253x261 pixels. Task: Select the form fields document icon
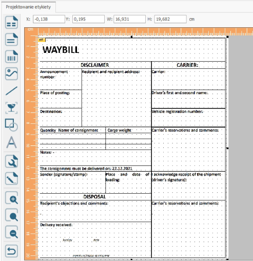[11, 22]
